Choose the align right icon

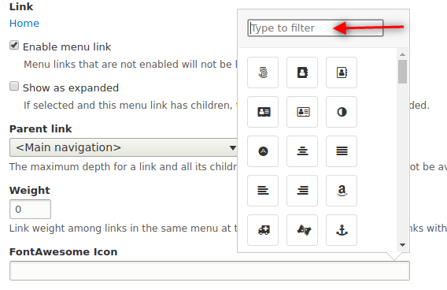click(x=302, y=191)
